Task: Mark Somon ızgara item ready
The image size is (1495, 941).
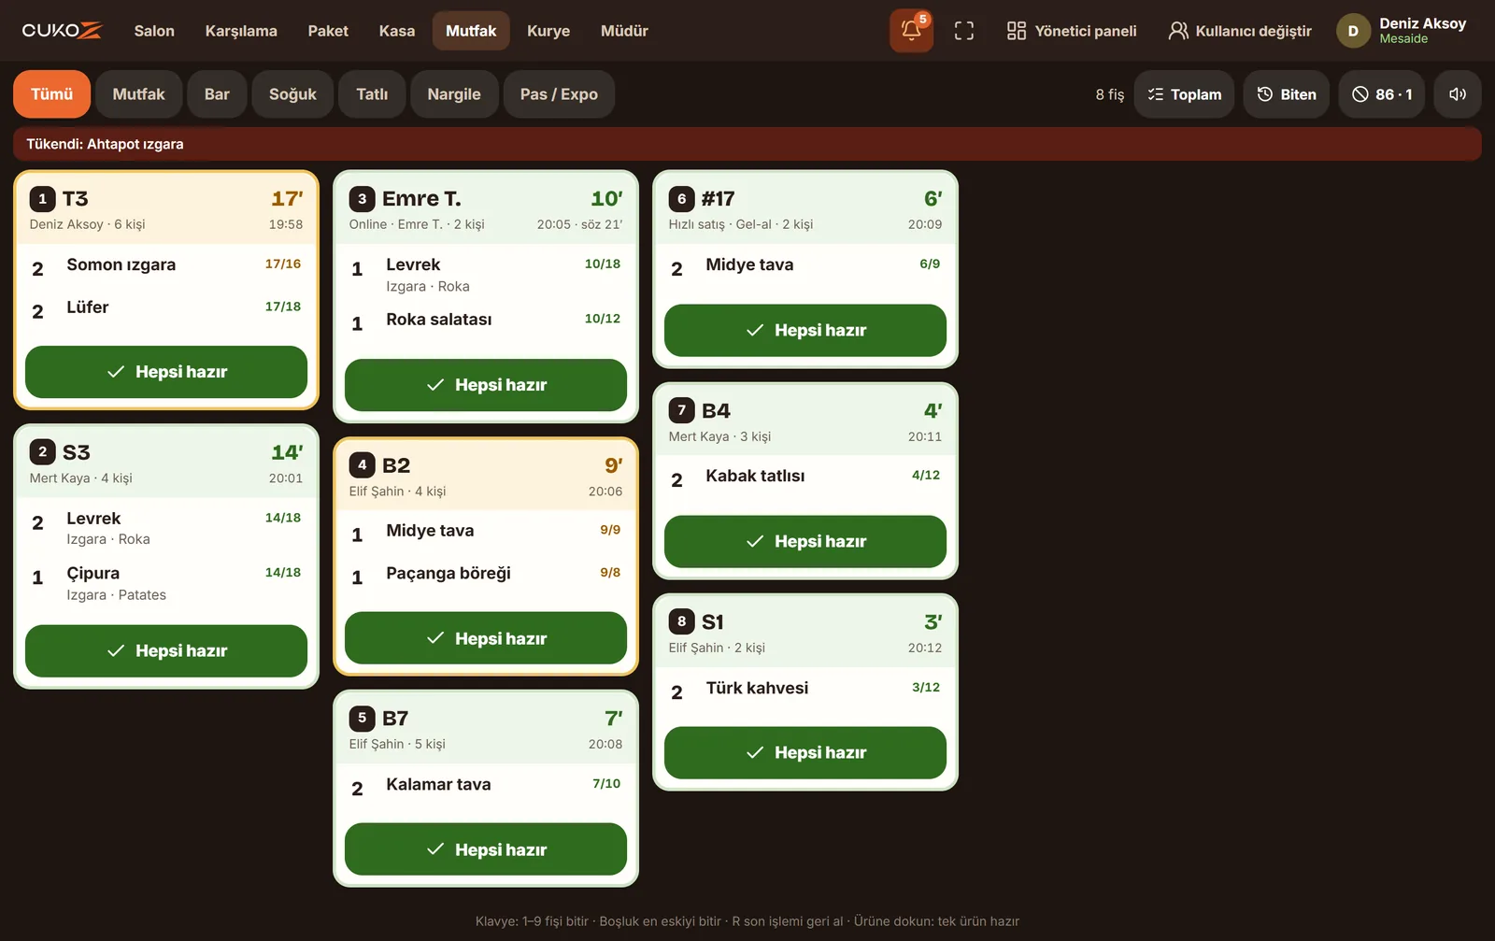Action: click(166, 266)
